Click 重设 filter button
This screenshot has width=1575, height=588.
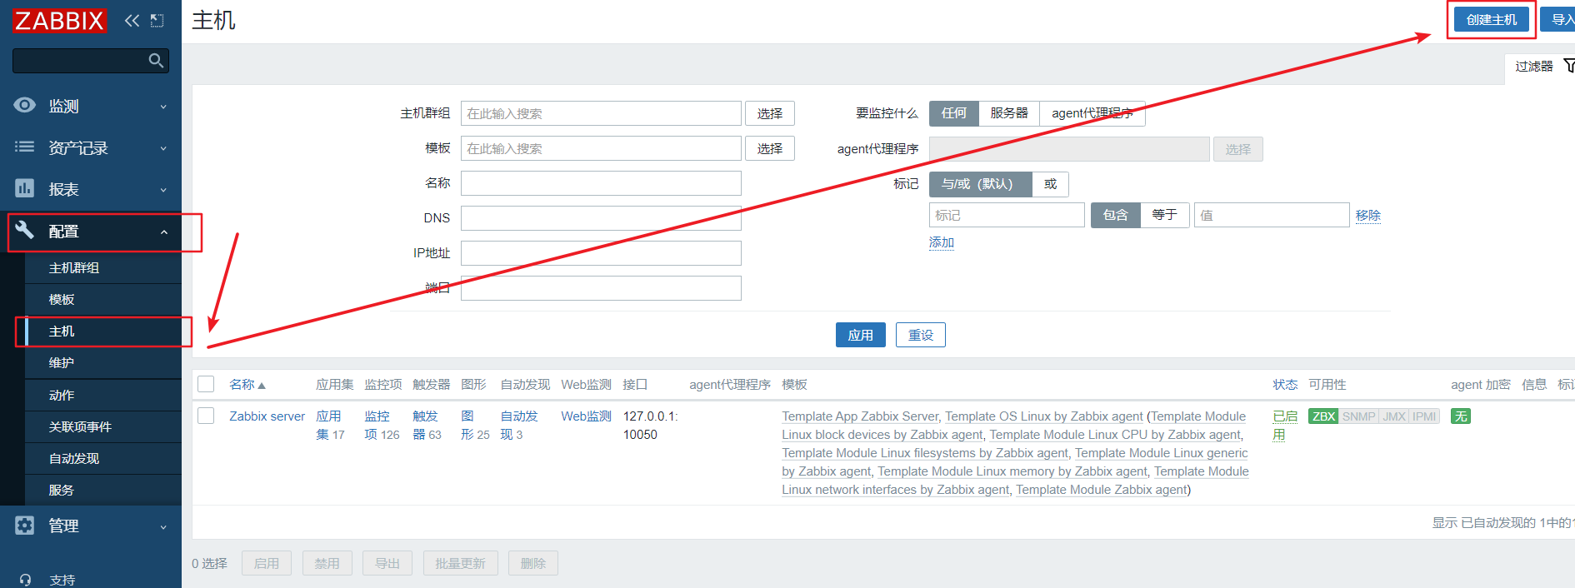[921, 335]
